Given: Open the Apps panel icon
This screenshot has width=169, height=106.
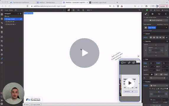Looking at the screenshot, I should 2,50.
